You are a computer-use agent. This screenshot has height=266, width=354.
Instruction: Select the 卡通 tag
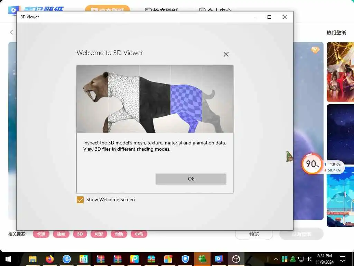pos(41,234)
